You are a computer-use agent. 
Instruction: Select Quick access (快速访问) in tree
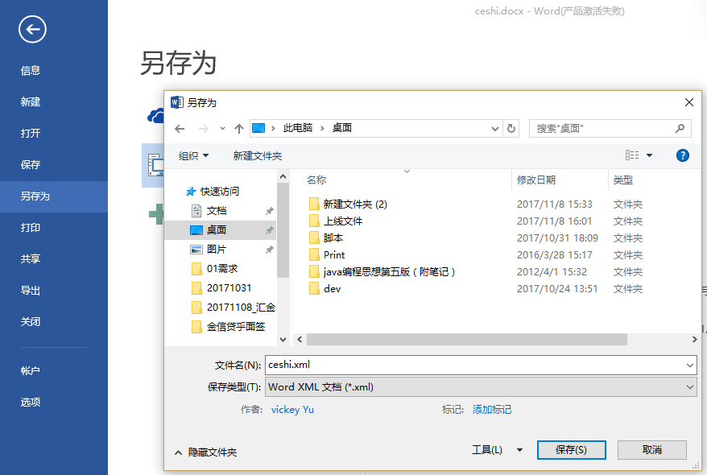pyautogui.click(x=213, y=192)
